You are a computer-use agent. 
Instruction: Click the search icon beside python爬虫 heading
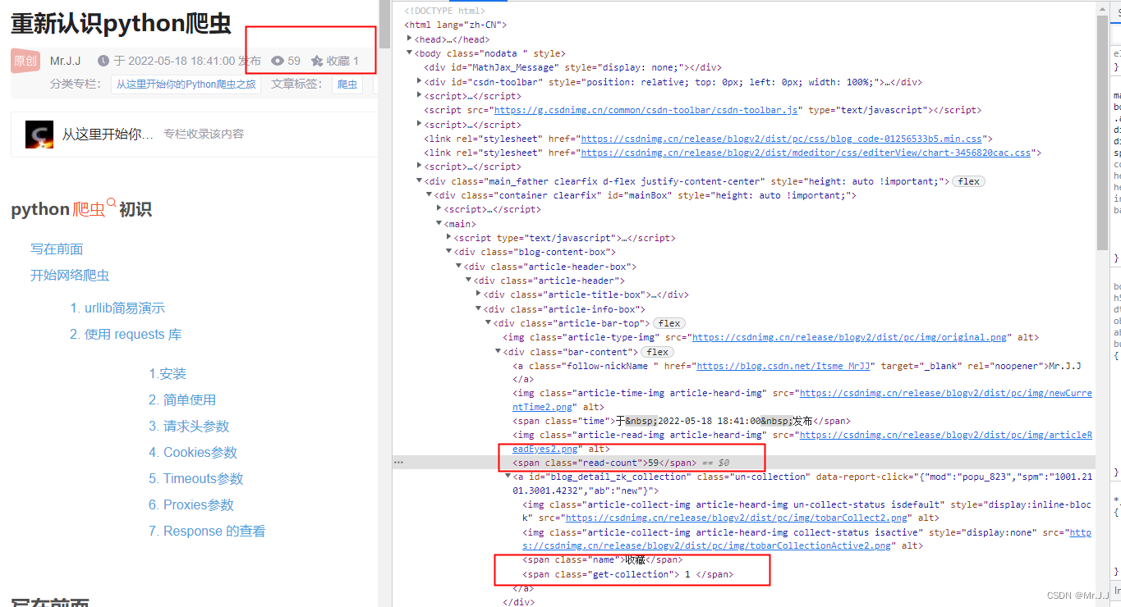click(x=112, y=201)
